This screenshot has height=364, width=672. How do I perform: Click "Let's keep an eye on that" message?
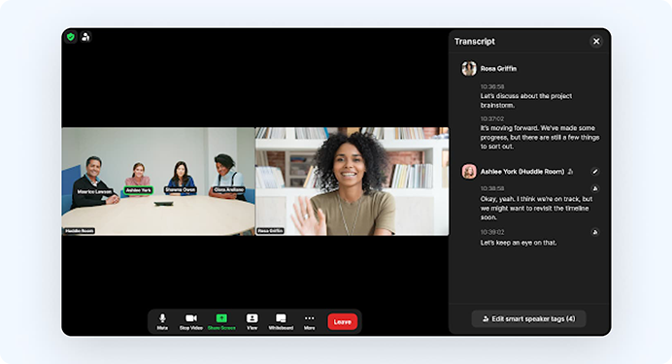click(x=519, y=243)
